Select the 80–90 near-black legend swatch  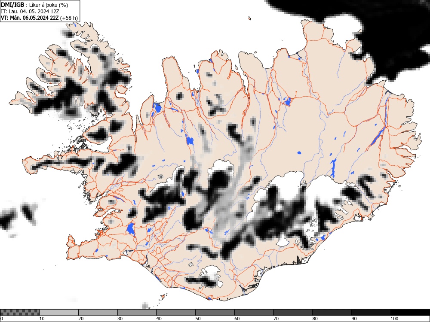tap(332, 313)
